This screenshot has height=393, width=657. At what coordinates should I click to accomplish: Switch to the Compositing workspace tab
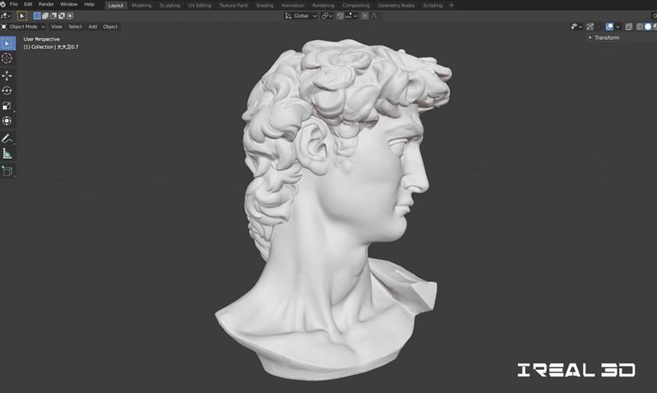(356, 5)
